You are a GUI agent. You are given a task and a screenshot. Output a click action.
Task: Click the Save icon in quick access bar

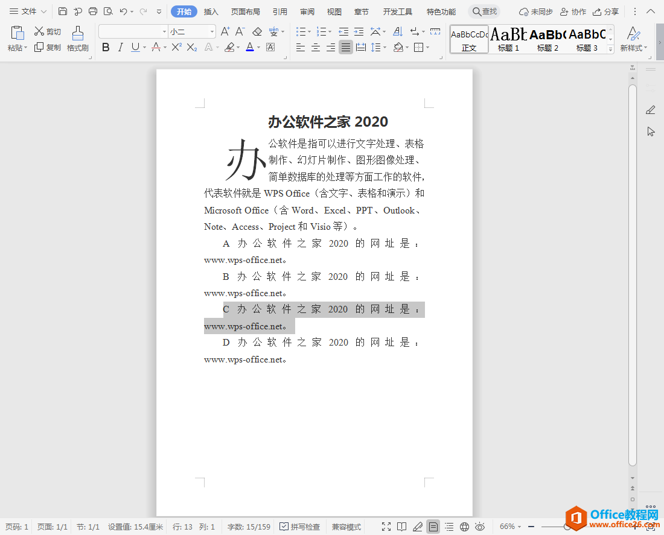click(x=63, y=11)
